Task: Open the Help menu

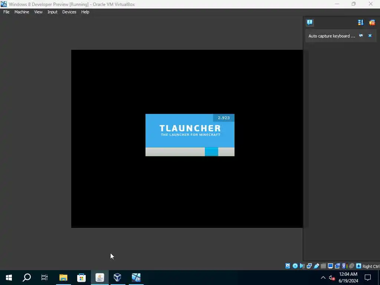Action: (x=85, y=12)
